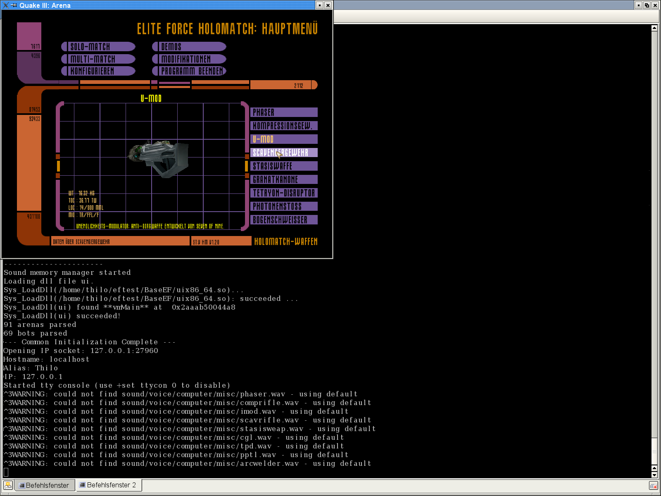Click the 'Daten über Scavengergewehr' status bar
Image resolution: width=661 pixels, height=496 pixels.
point(120,241)
